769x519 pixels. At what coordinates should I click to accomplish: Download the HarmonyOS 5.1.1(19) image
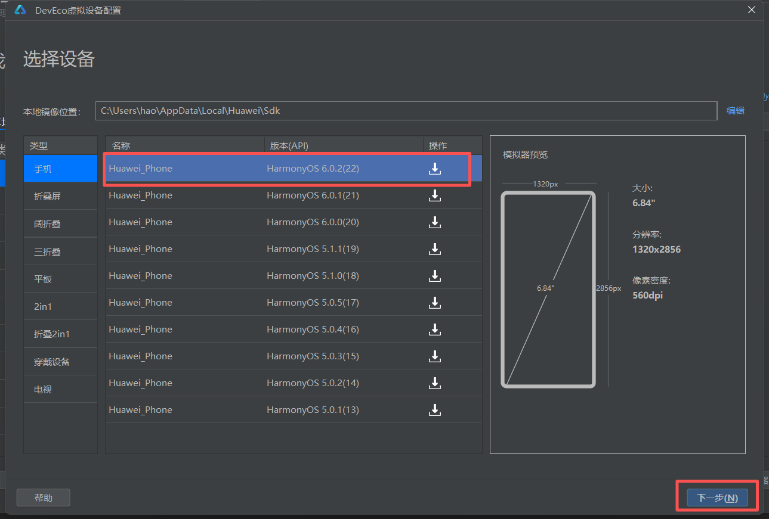coord(435,249)
